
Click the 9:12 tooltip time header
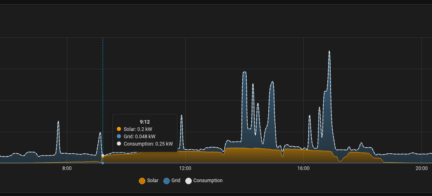coord(145,122)
